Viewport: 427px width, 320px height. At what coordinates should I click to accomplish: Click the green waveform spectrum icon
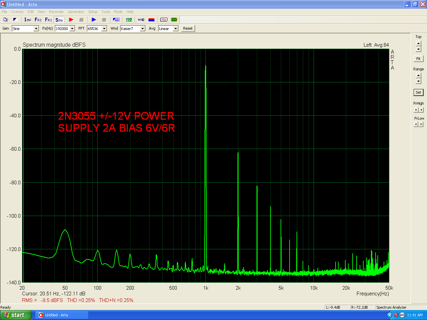(174, 20)
